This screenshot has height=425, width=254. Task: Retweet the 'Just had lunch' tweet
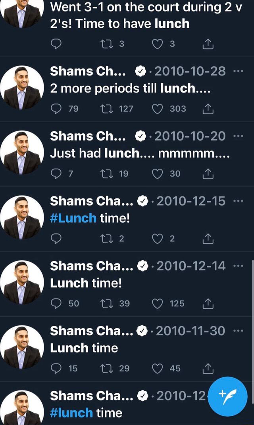(108, 173)
